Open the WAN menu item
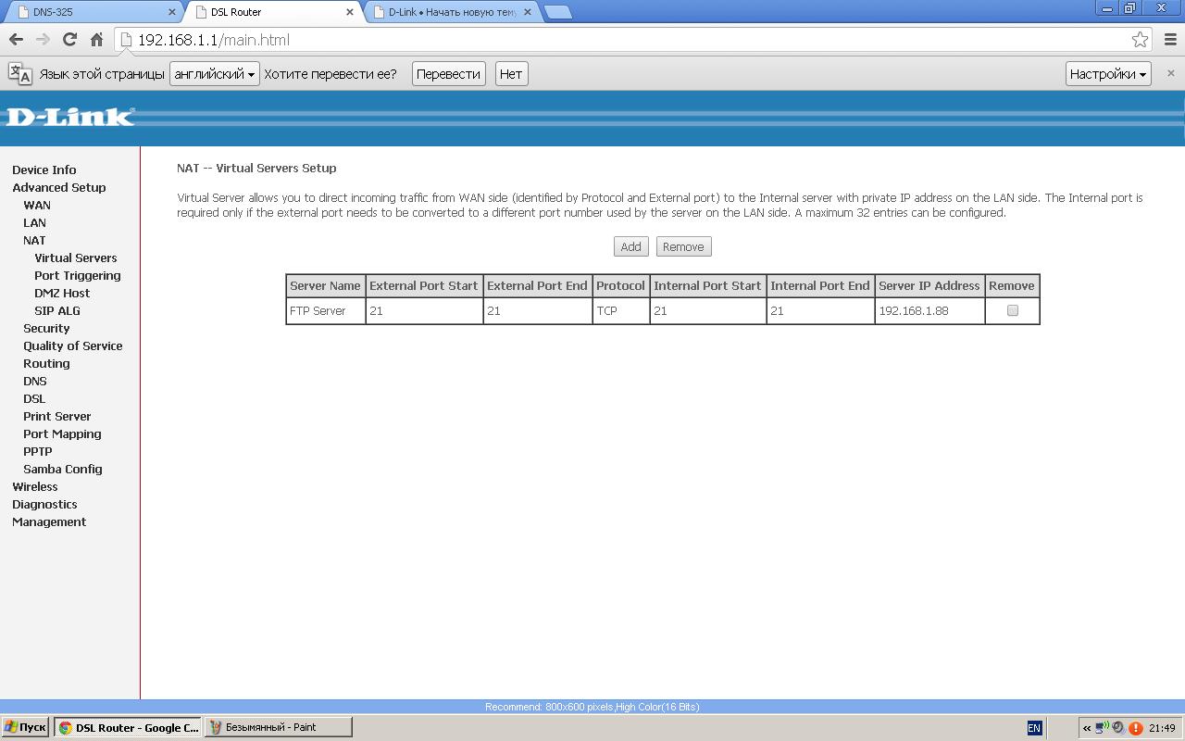 pos(37,205)
